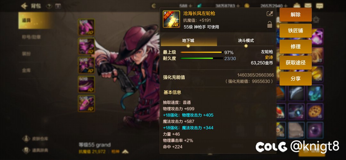Viewport: 346px width, 160px height.
Task: Select the cookie item in inventory
Action: (x=315, y=111)
